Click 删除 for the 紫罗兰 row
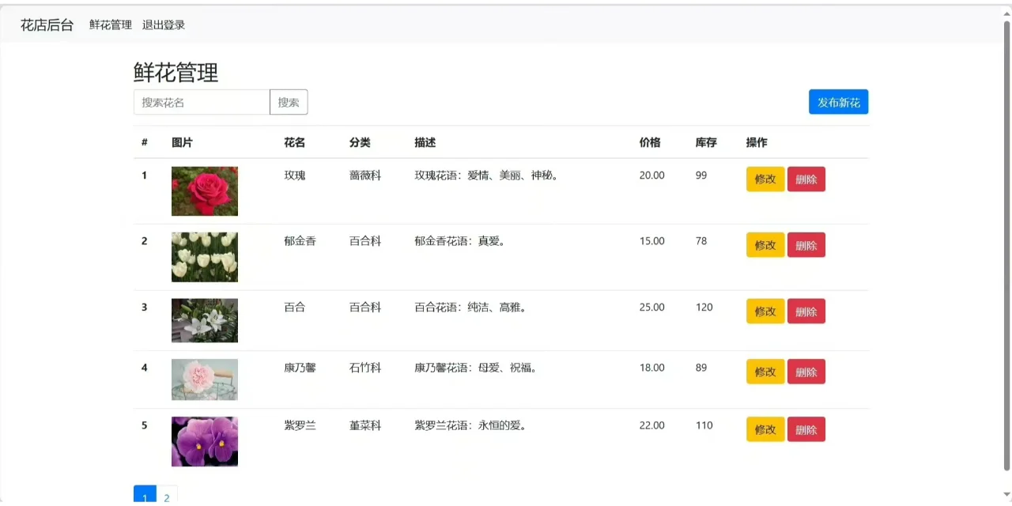The height and width of the screenshot is (506, 1012). point(806,429)
